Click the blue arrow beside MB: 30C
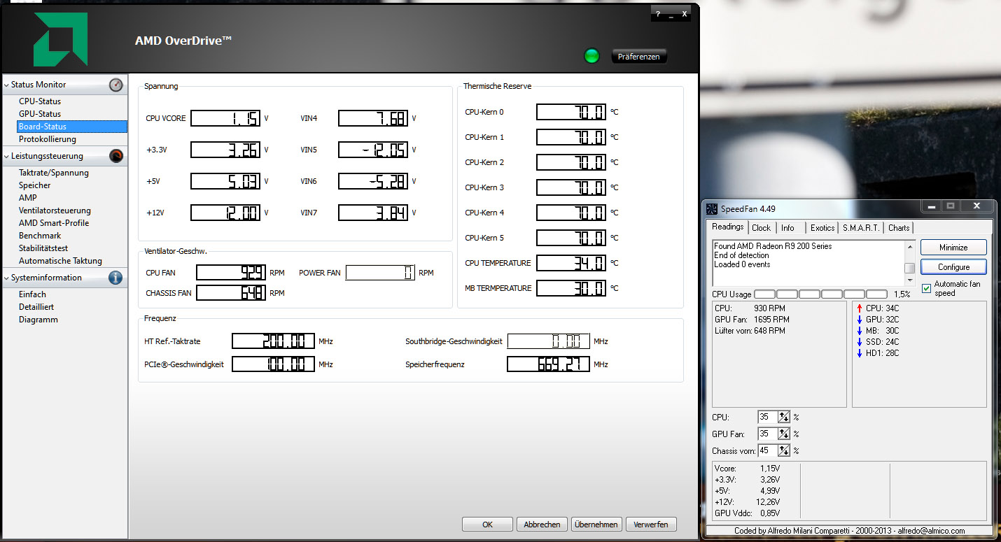Viewport: 1001px width, 542px height. tap(860, 331)
